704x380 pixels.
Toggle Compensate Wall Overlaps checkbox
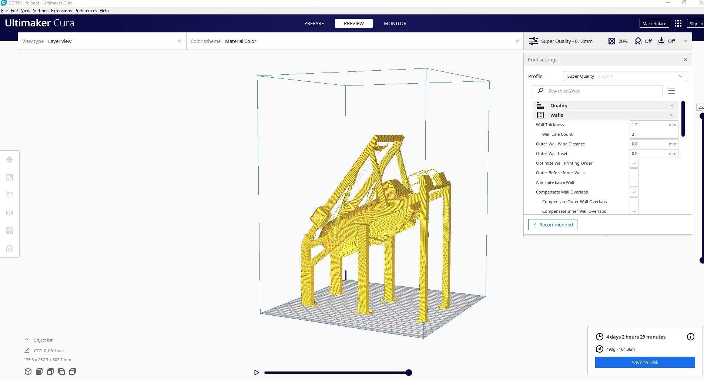634,192
